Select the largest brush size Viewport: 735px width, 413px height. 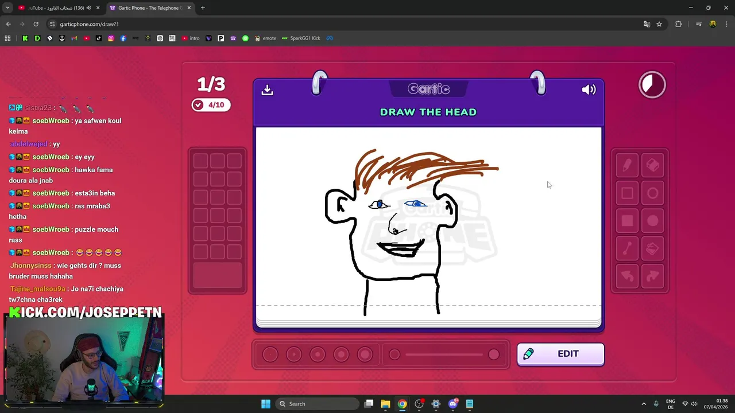(365, 354)
